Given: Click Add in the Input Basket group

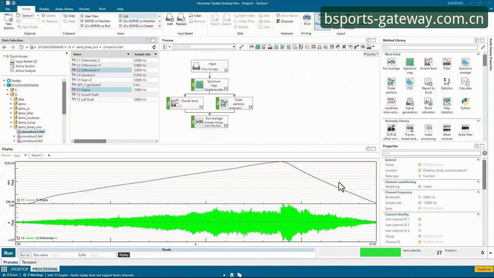Looking at the screenshot, I should (170, 20).
